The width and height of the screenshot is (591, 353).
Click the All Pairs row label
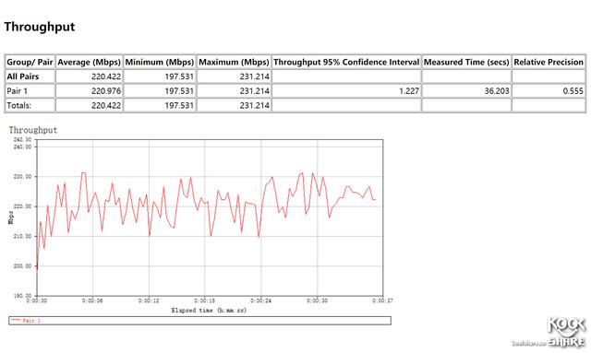point(22,76)
